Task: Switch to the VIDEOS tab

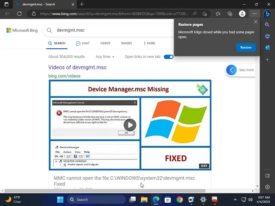Action: click(105, 43)
